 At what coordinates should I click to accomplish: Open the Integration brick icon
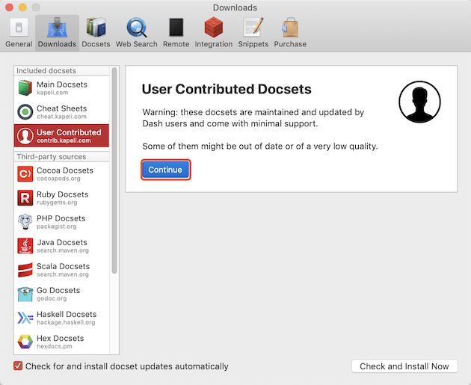pos(214,28)
